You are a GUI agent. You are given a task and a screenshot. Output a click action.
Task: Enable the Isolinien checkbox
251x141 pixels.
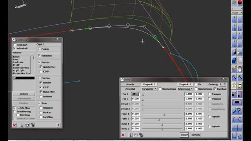click(x=41, y=96)
